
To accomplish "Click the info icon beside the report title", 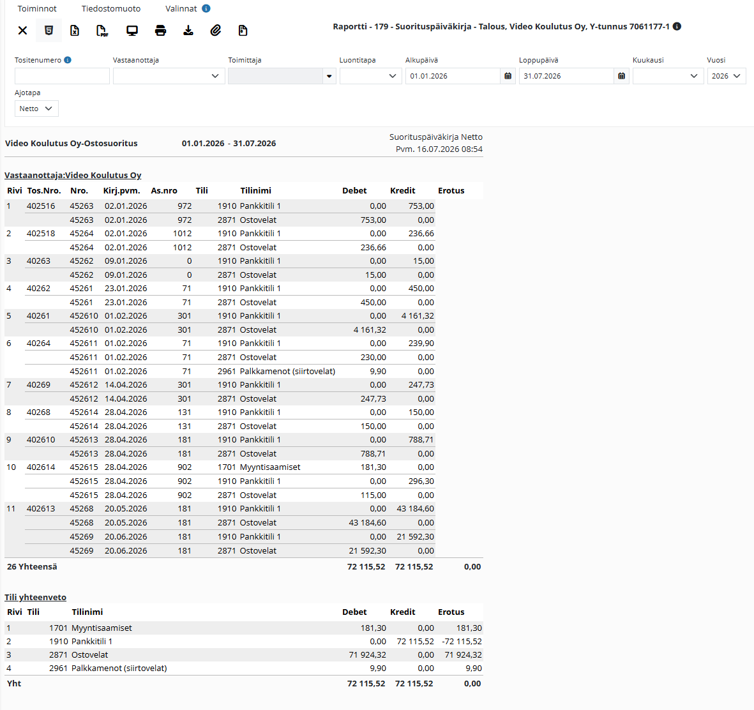I will pyautogui.click(x=677, y=26).
